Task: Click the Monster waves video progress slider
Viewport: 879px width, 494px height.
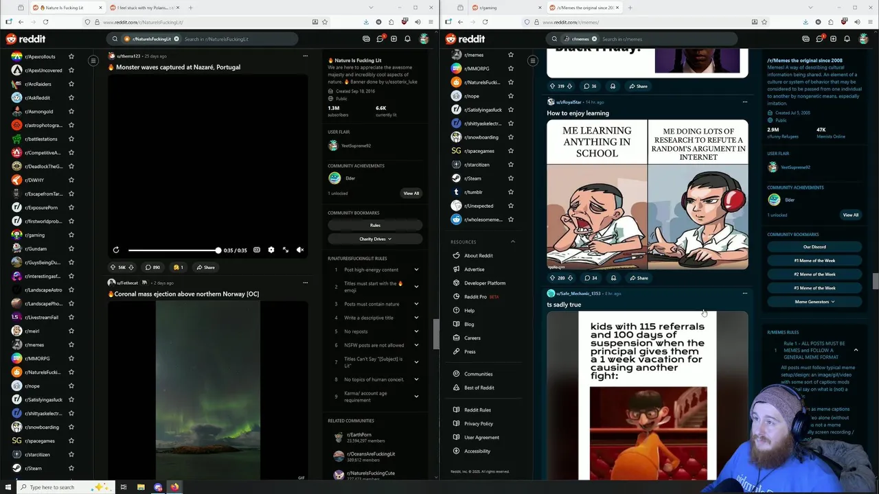Action: 174,250
